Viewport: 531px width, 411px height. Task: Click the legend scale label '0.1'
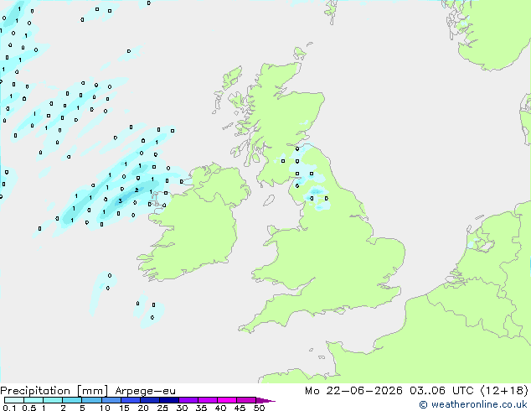click(x=9, y=408)
